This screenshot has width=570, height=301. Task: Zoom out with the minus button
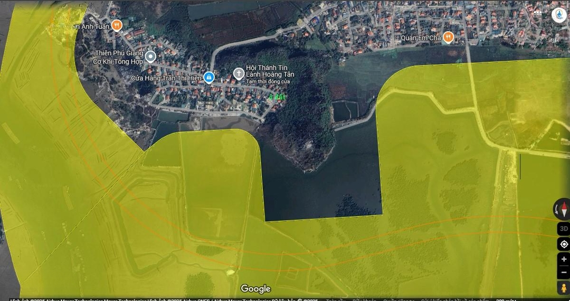click(x=564, y=273)
